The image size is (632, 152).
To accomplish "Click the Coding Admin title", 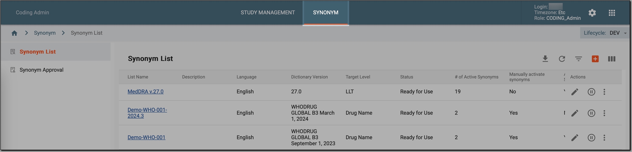I will click(32, 12).
